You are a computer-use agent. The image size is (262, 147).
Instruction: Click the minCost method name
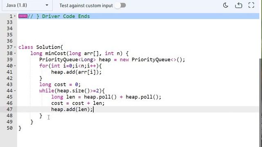pos(56,53)
